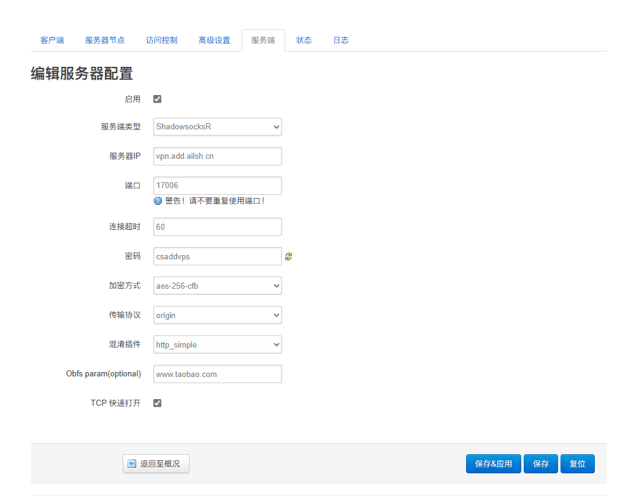Click the password reveal icon beside 密码
The height and width of the screenshot is (499, 620).
(288, 257)
